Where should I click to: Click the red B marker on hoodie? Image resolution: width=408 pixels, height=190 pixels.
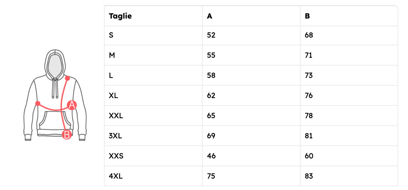point(67,134)
